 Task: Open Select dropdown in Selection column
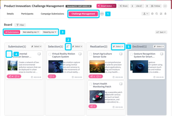[77, 47]
